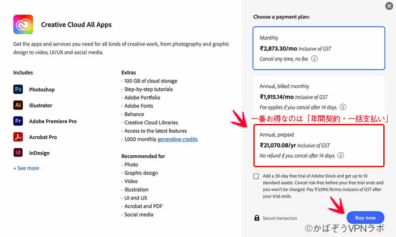Click the Photoshop Ps app icon

(18, 89)
